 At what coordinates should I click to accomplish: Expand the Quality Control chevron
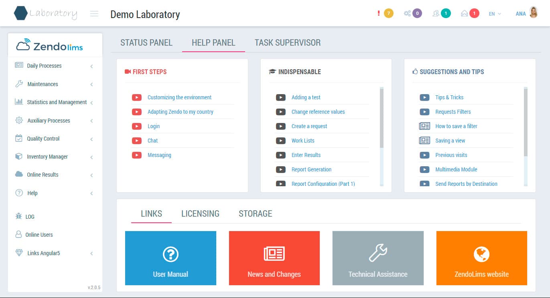tap(91, 139)
